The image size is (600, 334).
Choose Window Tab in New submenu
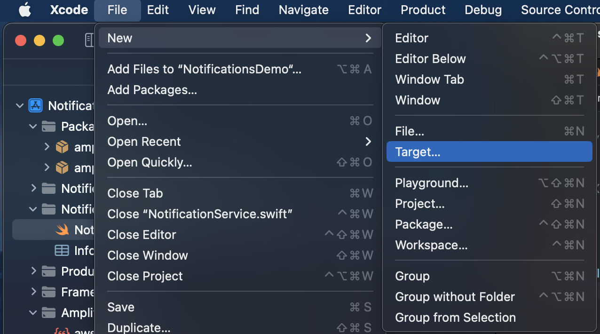pos(489,80)
